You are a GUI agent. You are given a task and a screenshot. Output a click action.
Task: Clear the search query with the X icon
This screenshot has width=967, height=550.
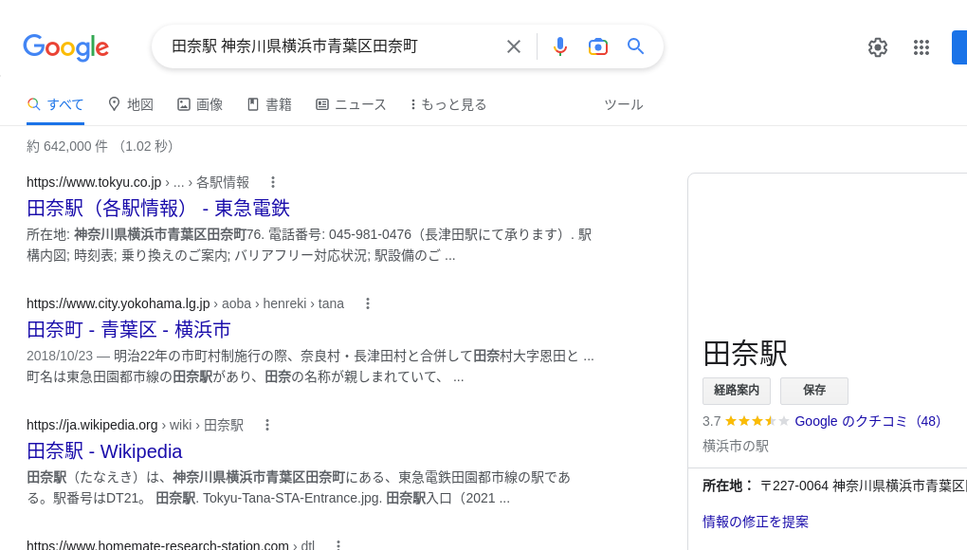tap(514, 46)
